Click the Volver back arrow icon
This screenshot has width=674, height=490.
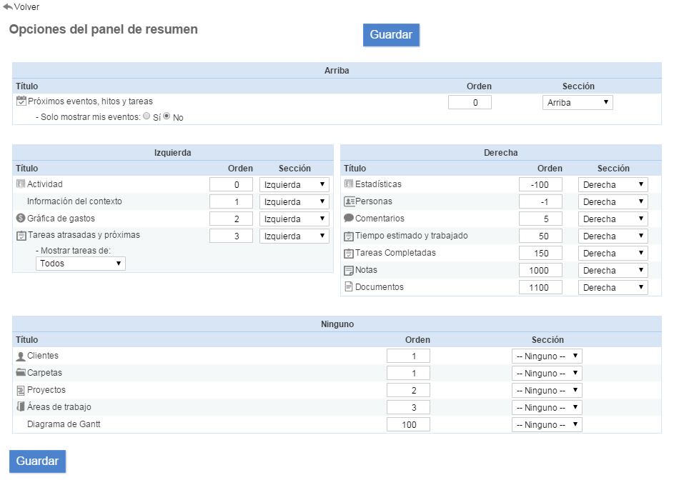[8, 6]
